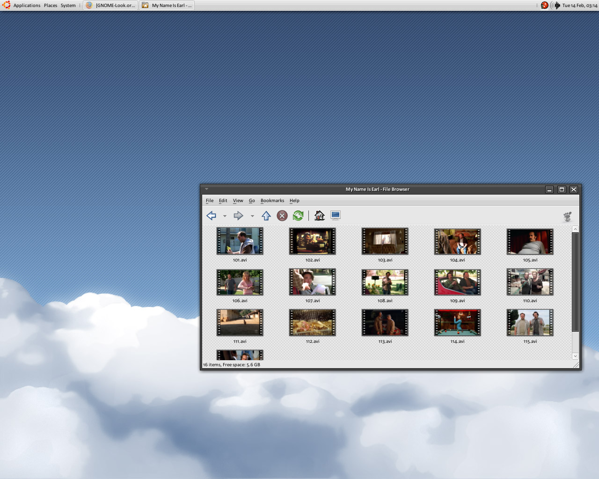Click the 112.avi file name label
The image size is (599, 479).
[313, 341]
